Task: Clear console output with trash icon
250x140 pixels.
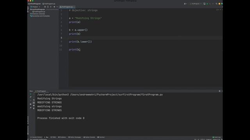Action: point(34,108)
